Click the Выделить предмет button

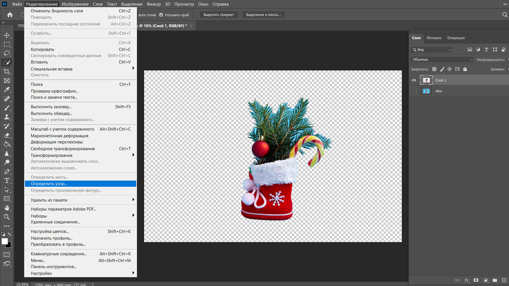point(219,15)
